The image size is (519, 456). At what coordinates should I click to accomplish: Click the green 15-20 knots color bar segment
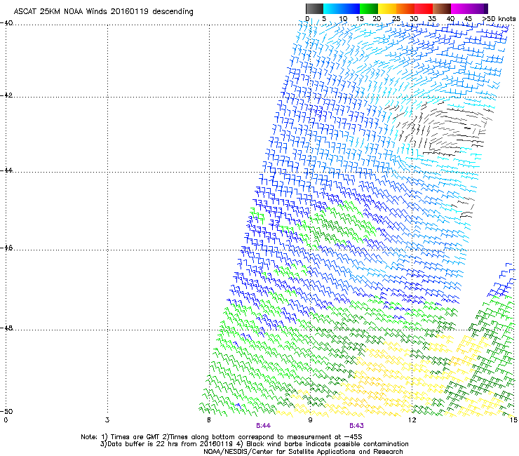[x=369, y=8]
